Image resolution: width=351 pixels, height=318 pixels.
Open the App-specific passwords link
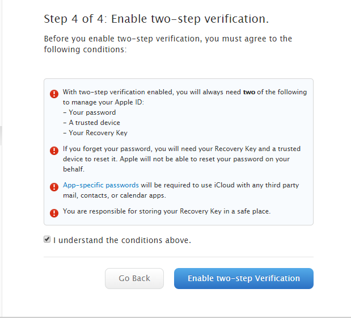click(101, 185)
